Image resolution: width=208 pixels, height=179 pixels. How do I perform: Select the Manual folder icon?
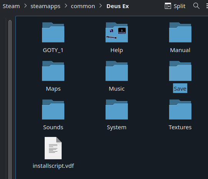tap(180, 32)
